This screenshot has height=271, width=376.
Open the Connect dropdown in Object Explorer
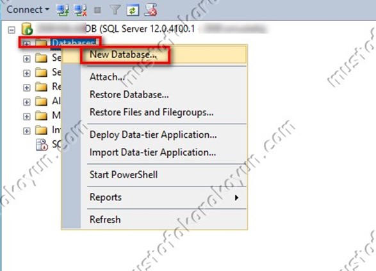(x=28, y=10)
